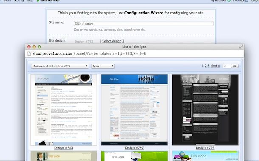Click the design number input box
The image size is (259, 161).
click(227, 66)
